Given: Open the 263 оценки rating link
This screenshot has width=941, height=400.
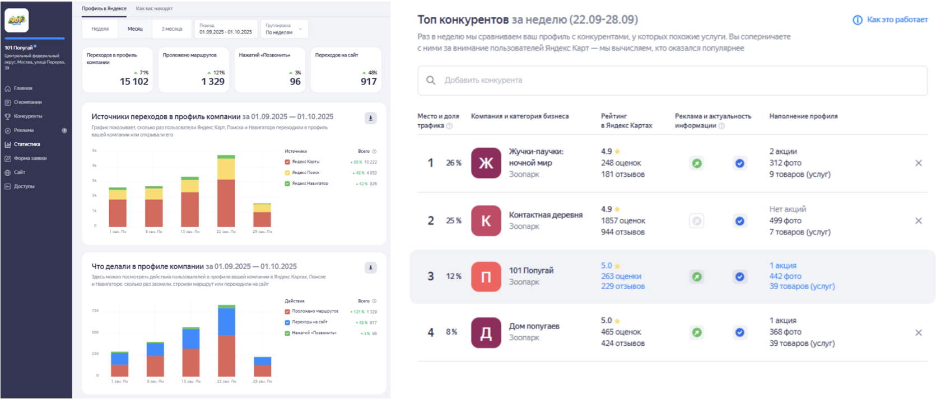Looking at the screenshot, I should point(621,276).
